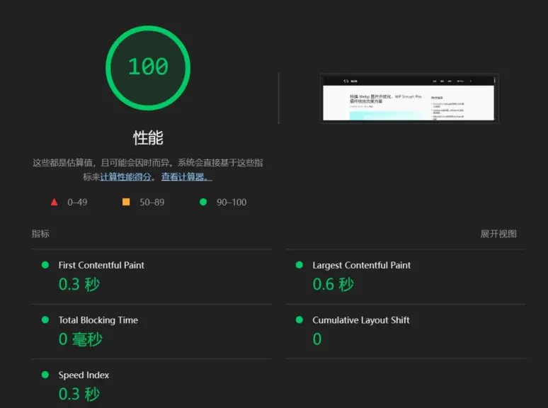Viewport: 548px width, 408px height.
Task: Select the Cumulative Layout Shift metric label
Action: click(361, 320)
